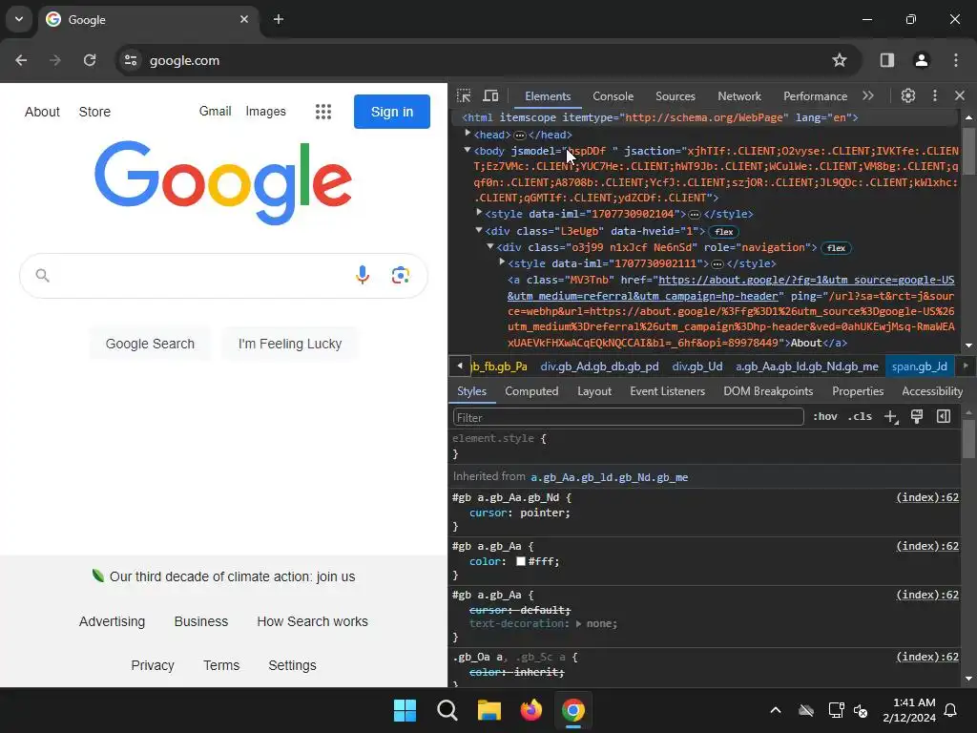Open Chrome side panel icon
This screenshot has height=733, width=977.
coord(887,60)
